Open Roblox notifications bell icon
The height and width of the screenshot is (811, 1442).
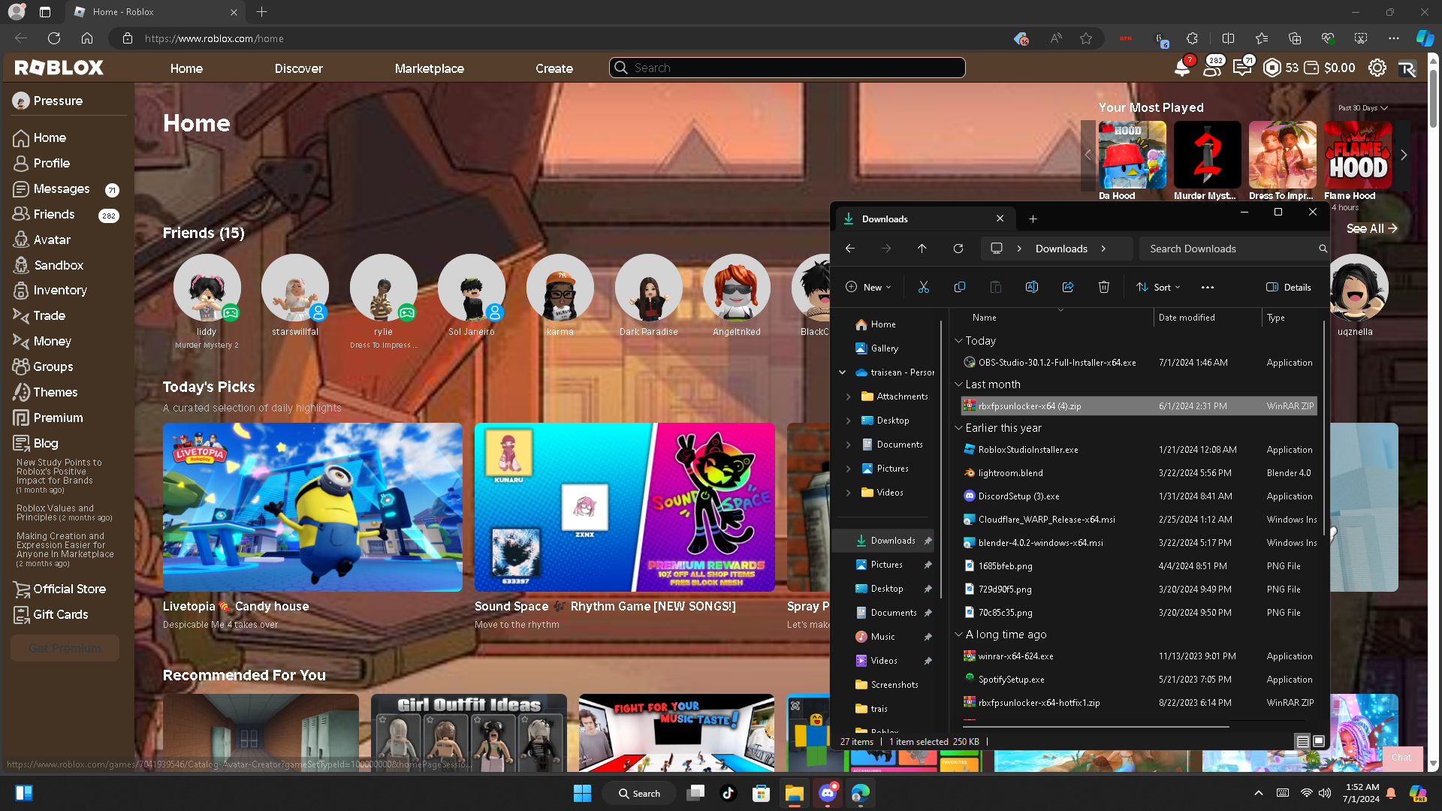point(1182,68)
